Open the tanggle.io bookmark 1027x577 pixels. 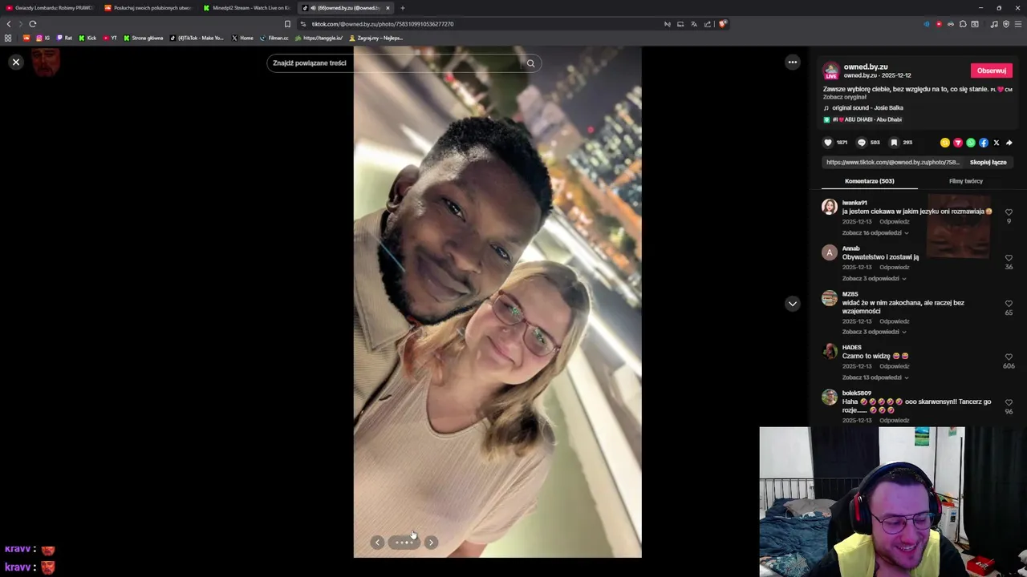click(x=319, y=38)
